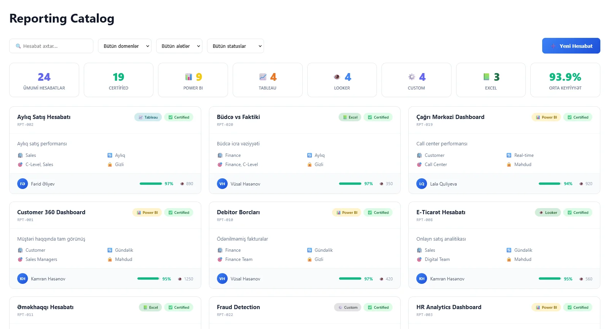This screenshot has height=329, width=608.
Task: Click KH avatar on Customer 360 Dashboard card
Action: [x=23, y=279]
